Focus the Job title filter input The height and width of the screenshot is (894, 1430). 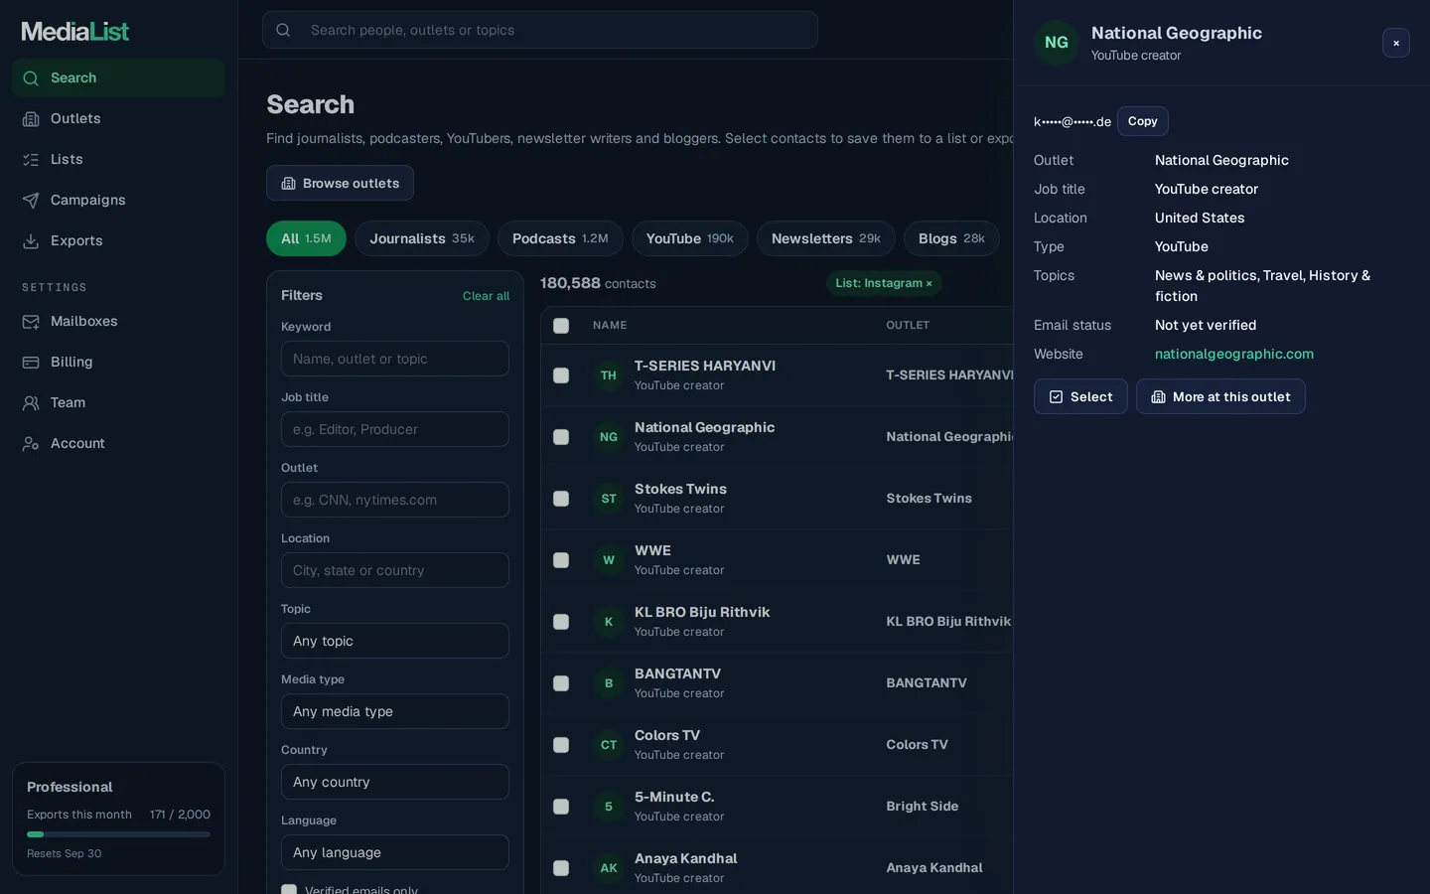[x=395, y=429]
